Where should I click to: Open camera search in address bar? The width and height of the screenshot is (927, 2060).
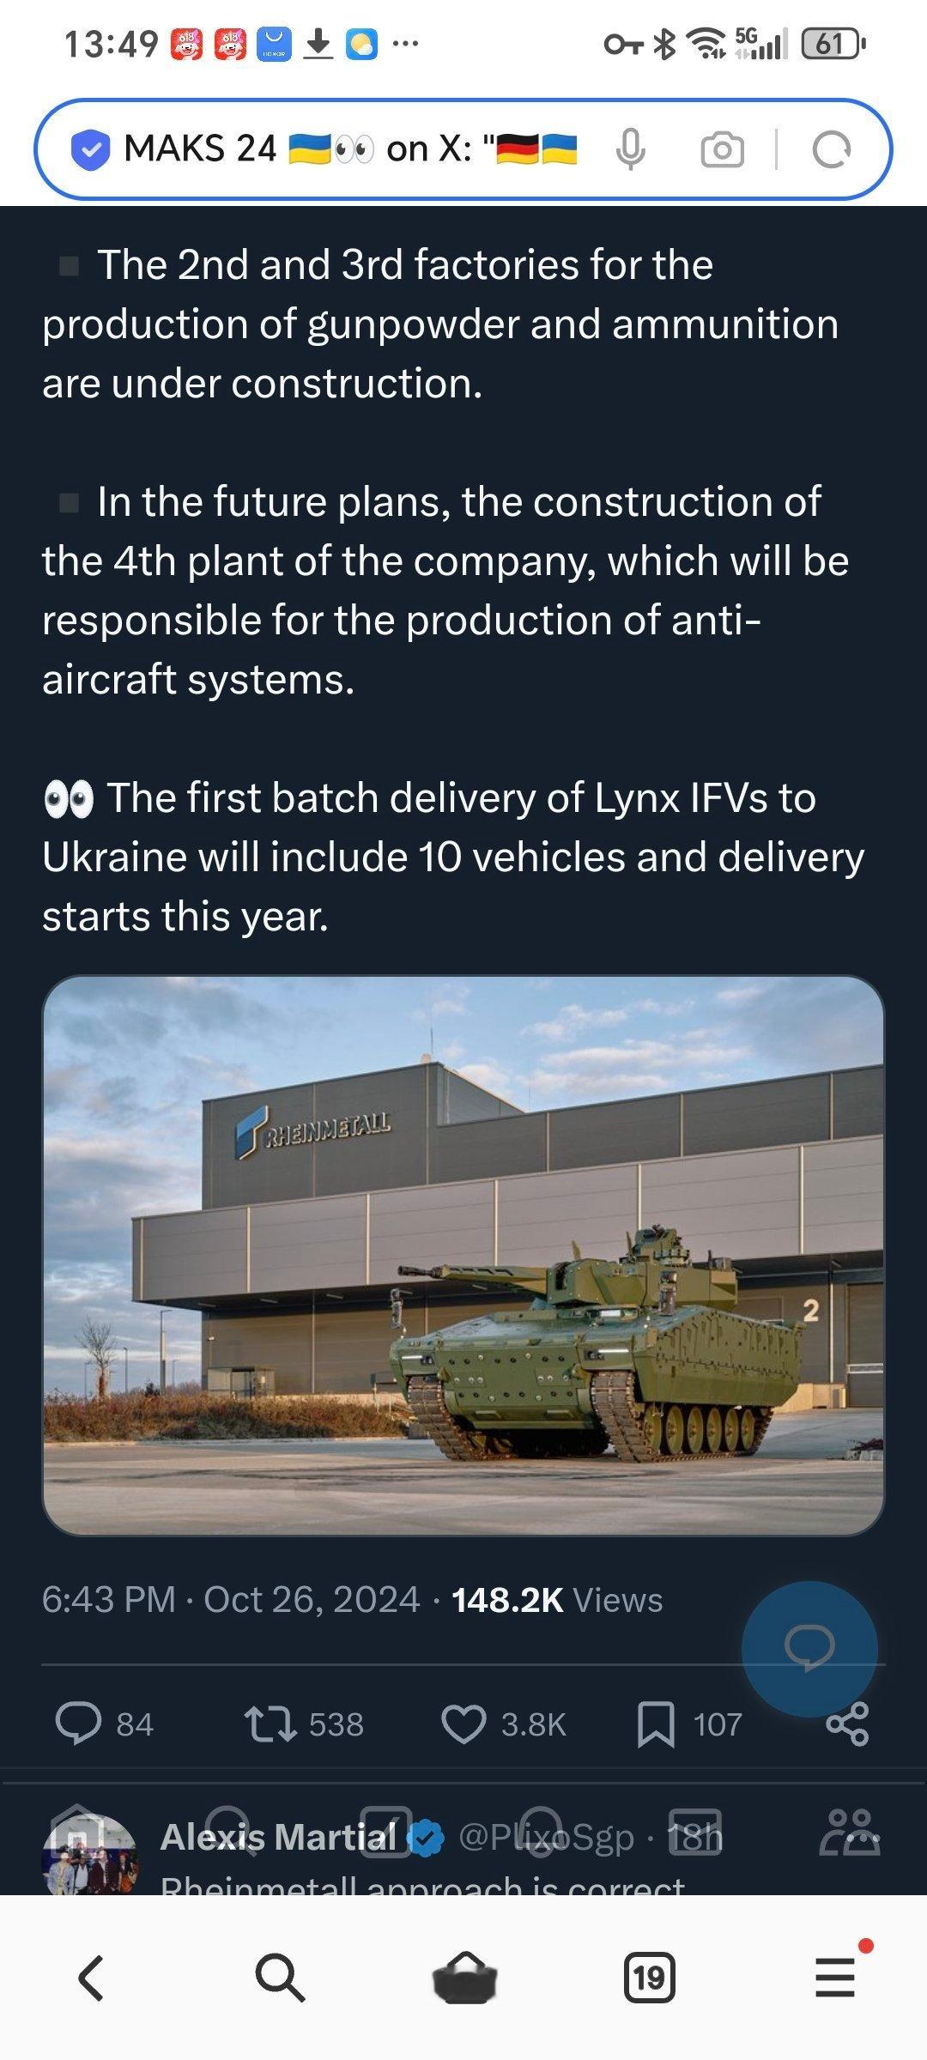pyautogui.click(x=722, y=149)
